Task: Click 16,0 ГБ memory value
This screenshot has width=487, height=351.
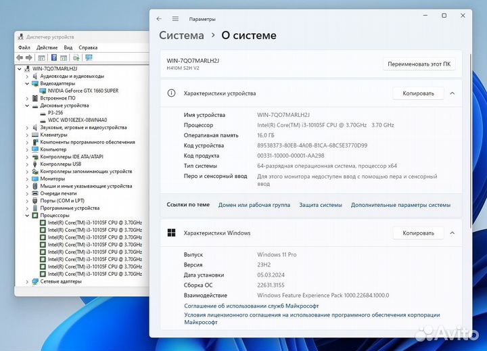Action: pyautogui.click(x=266, y=135)
